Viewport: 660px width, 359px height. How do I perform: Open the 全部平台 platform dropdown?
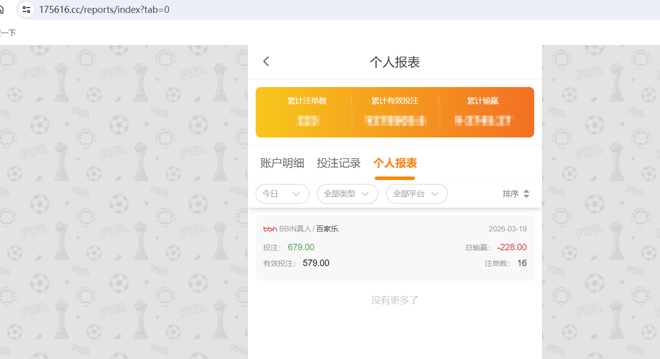[x=417, y=194]
